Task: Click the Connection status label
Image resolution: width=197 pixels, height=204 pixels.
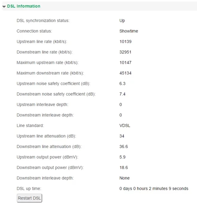Action: [34, 31]
